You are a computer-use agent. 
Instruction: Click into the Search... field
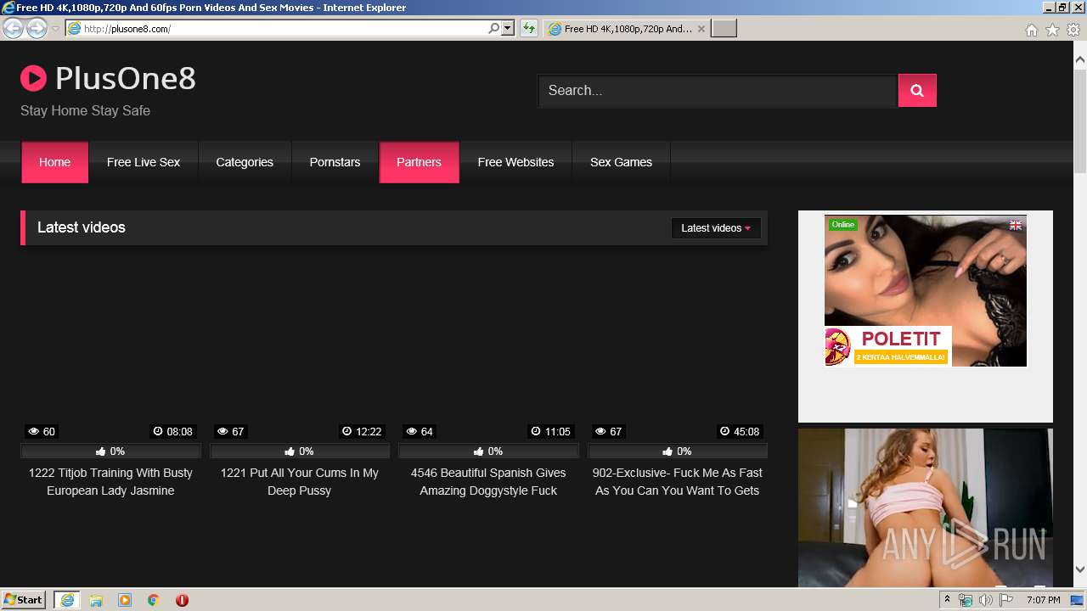(718, 91)
